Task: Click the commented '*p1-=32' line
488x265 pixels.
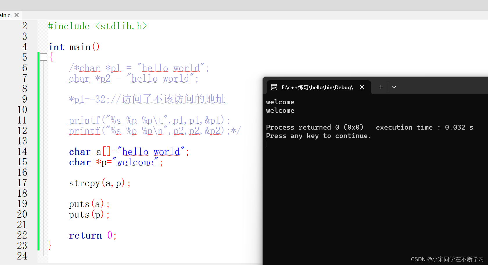Action: click(147, 99)
